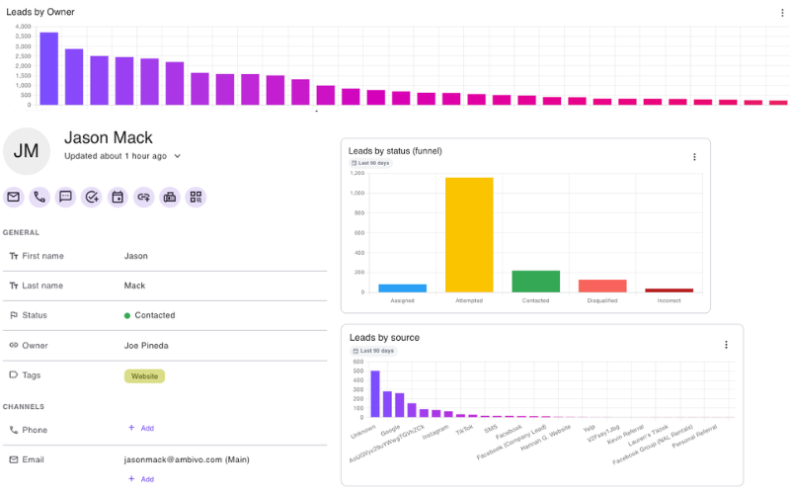Image resolution: width=790 pixels, height=494 pixels.
Task: Open the Leads by Owner options menu
Action: pyautogui.click(x=782, y=13)
